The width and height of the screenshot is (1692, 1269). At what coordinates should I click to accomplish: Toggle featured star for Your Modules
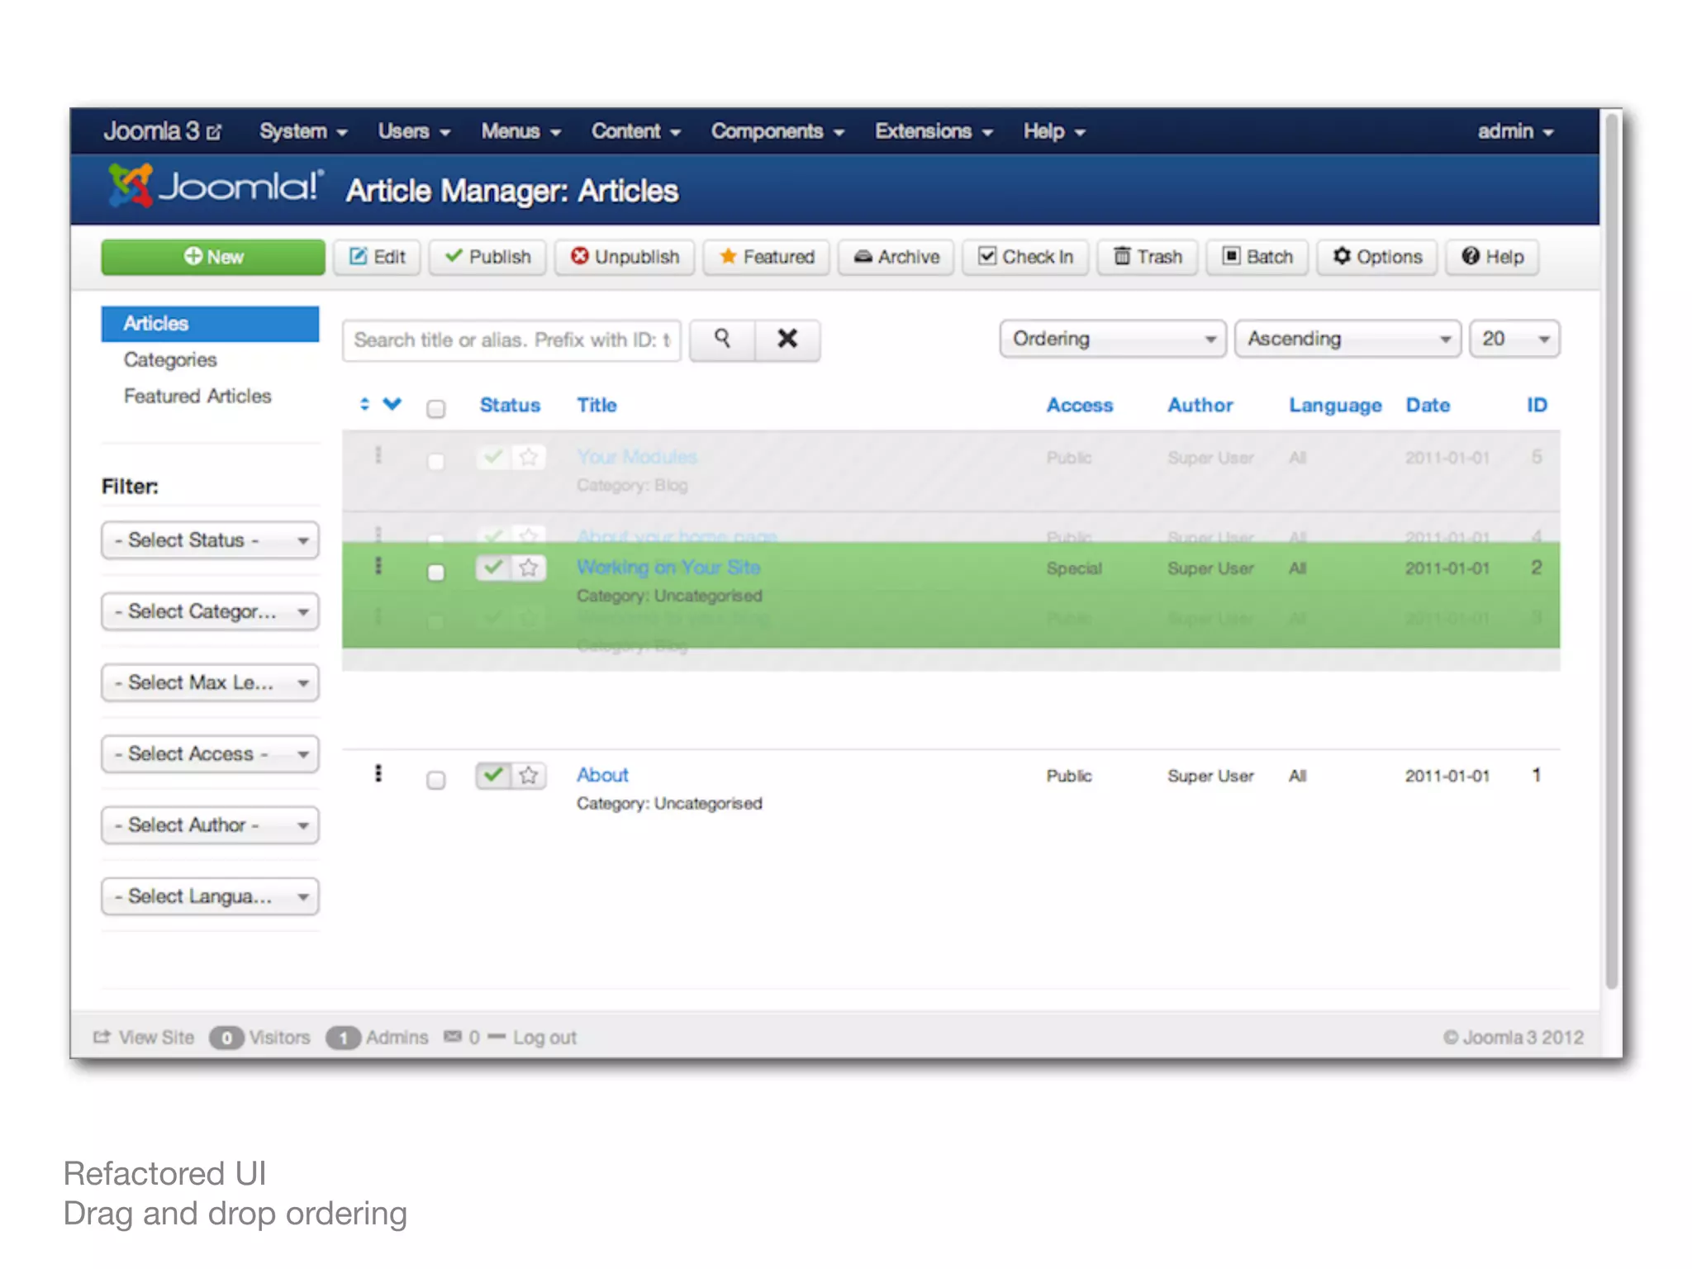click(x=529, y=457)
